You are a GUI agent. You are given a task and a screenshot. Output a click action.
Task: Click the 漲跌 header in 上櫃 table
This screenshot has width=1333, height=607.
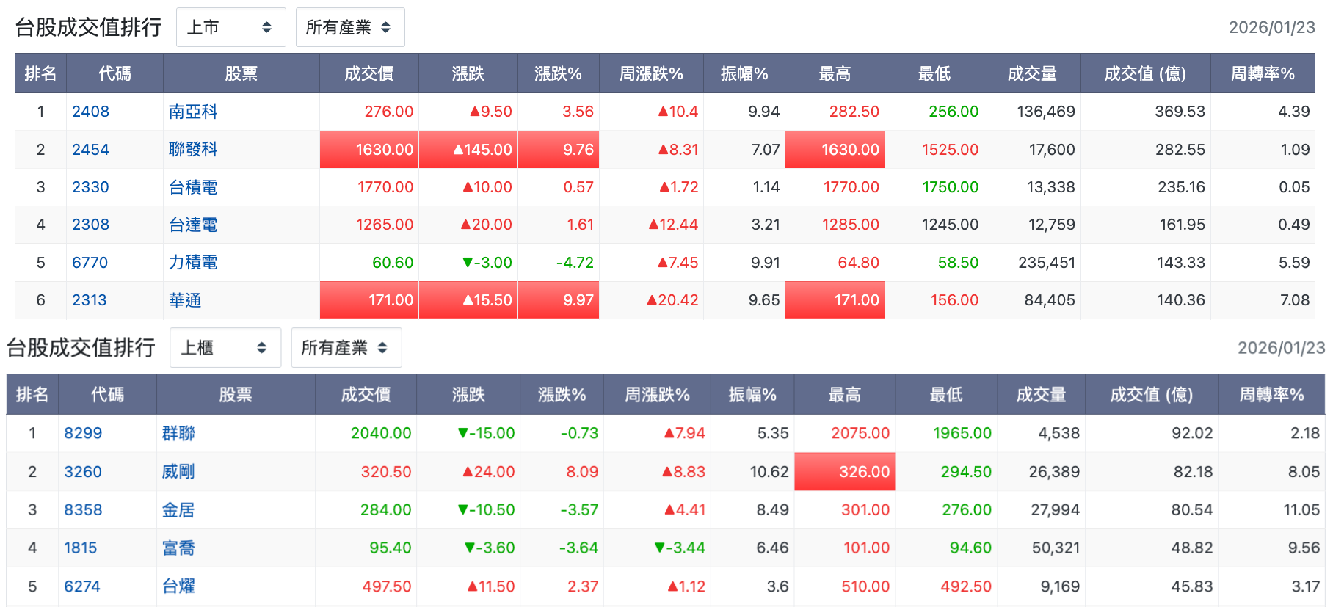click(468, 395)
